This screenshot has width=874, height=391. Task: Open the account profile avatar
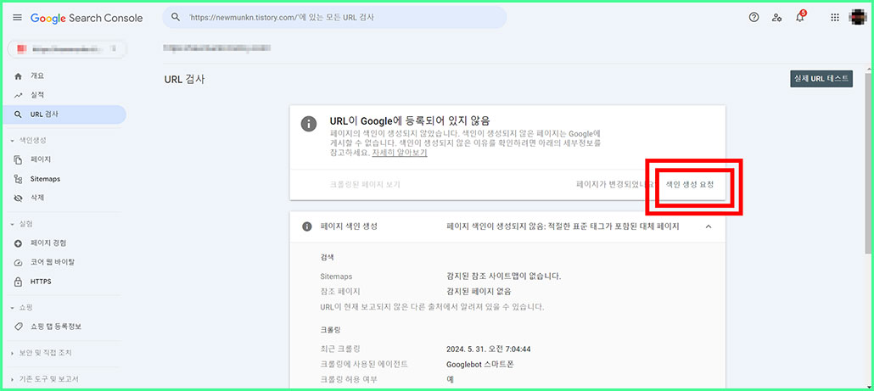859,17
